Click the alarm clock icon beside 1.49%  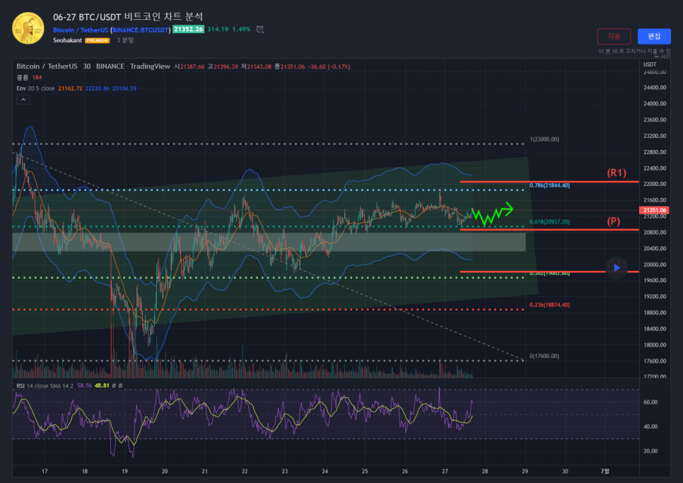point(260,29)
